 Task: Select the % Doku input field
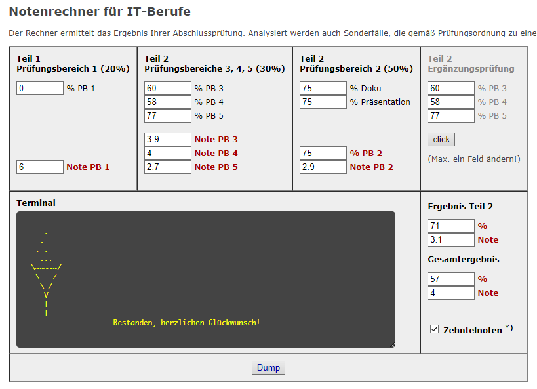click(x=323, y=88)
